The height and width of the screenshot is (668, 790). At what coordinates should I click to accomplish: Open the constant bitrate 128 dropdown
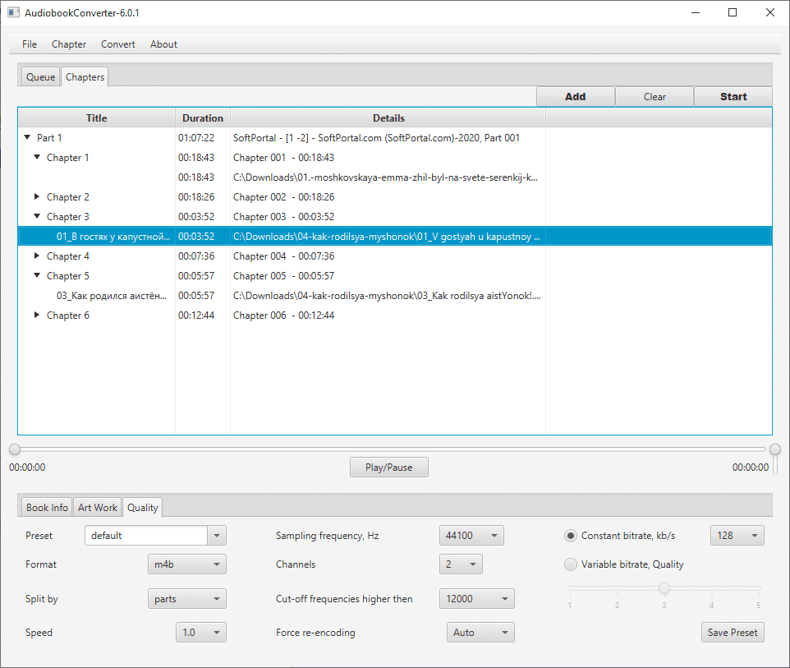tap(737, 536)
